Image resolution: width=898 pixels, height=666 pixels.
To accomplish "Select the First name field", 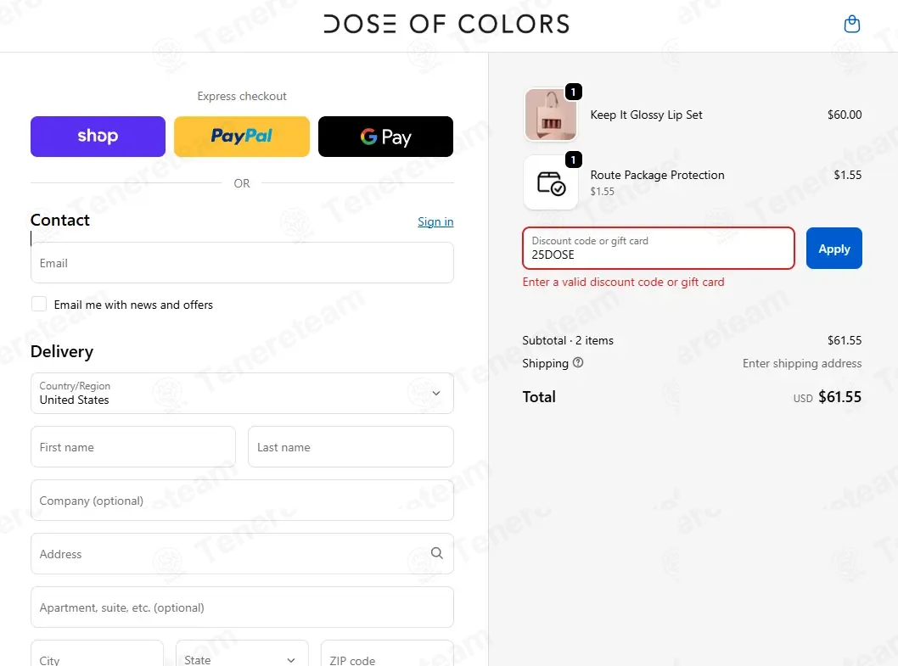I will 133,446.
